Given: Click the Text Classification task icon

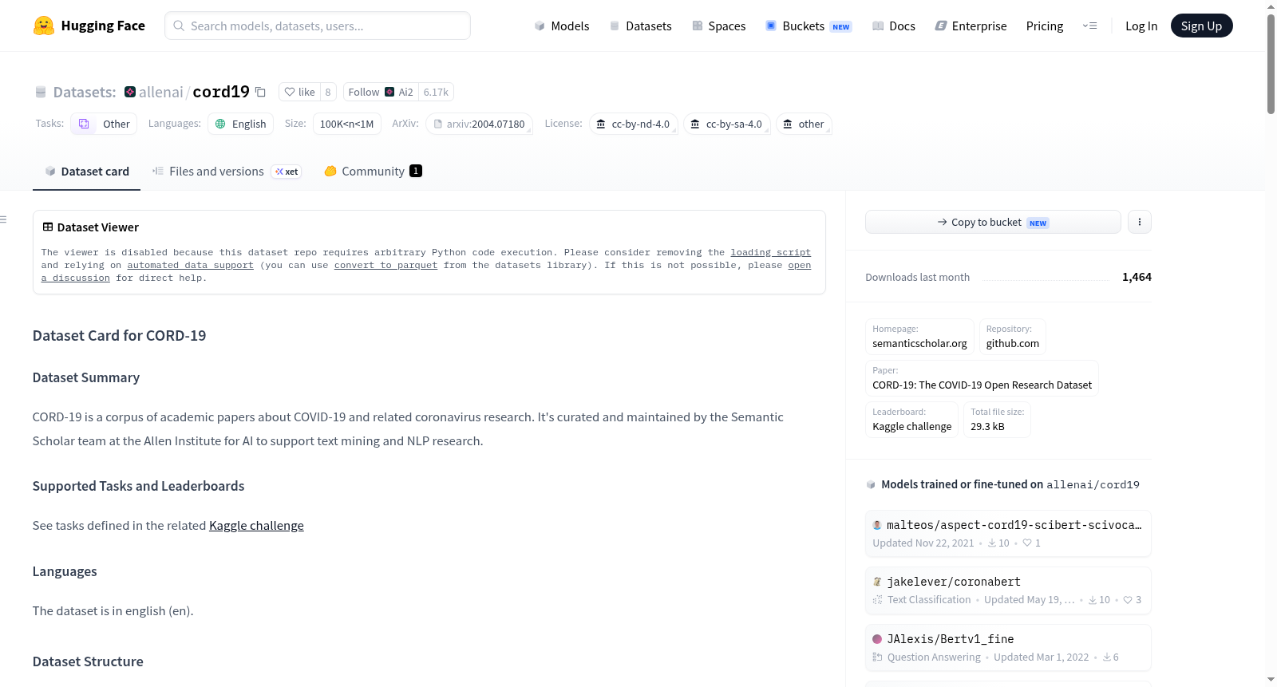Looking at the screenshot, I should pos(878,600).
